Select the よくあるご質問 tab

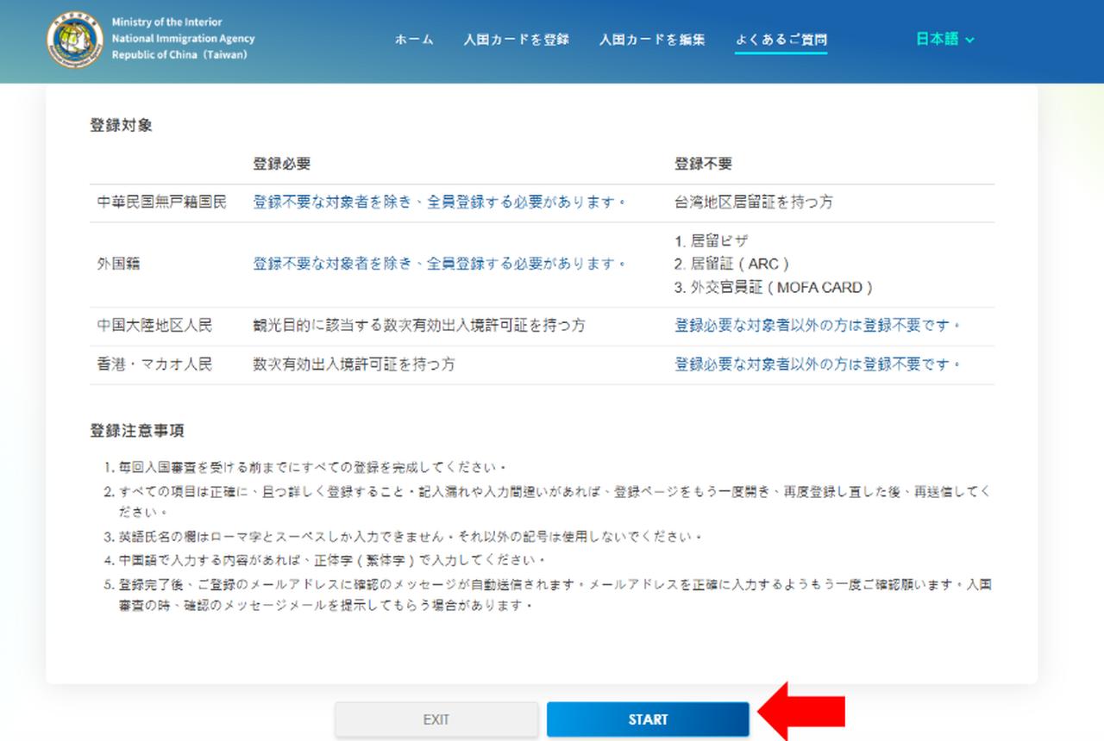[781, 39]
